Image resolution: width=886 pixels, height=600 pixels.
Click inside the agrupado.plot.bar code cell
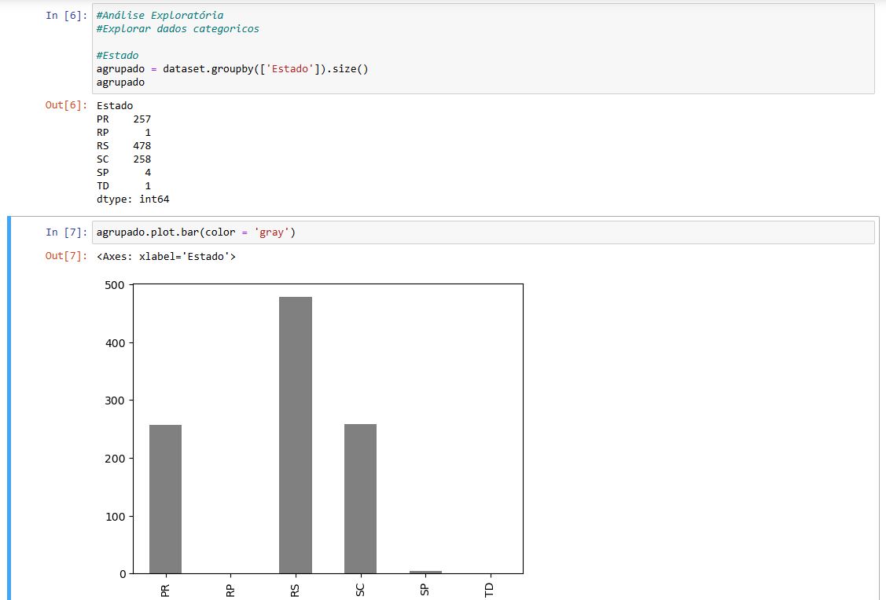pos(472,232)
